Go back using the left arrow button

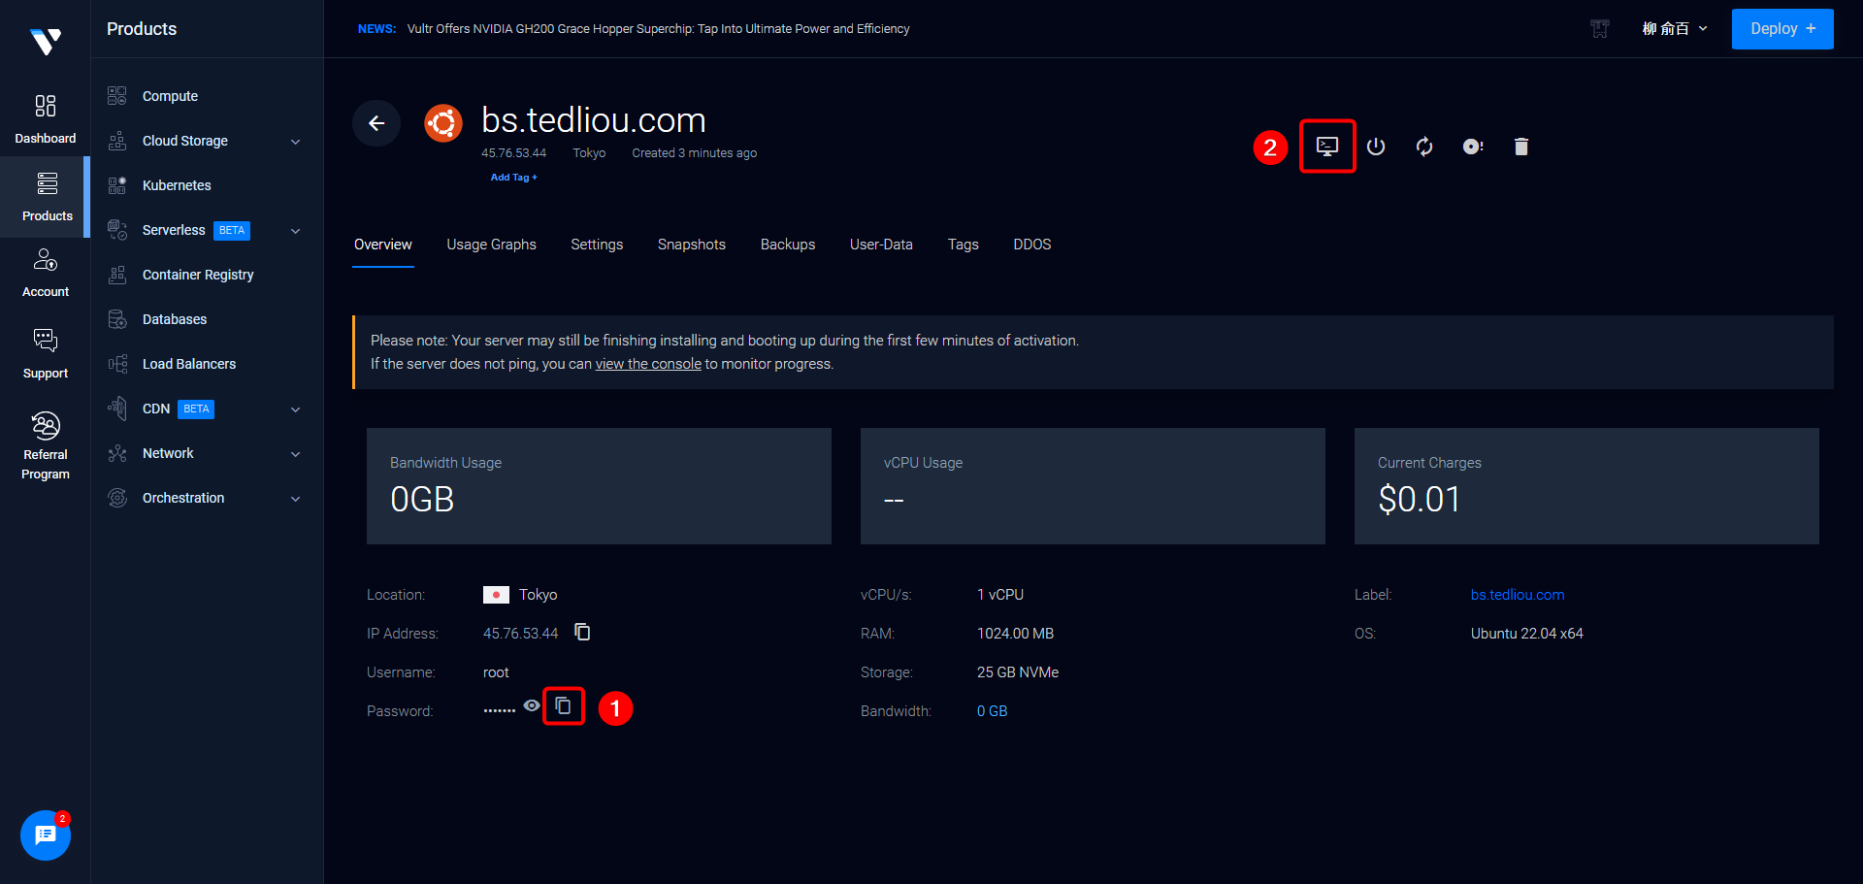point(376,123)
